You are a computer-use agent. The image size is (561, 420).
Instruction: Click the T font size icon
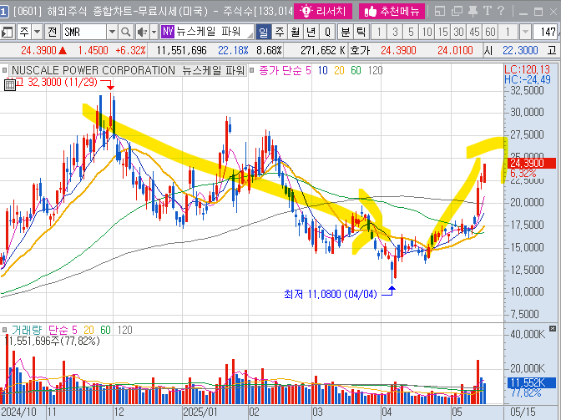click(487, 11)
